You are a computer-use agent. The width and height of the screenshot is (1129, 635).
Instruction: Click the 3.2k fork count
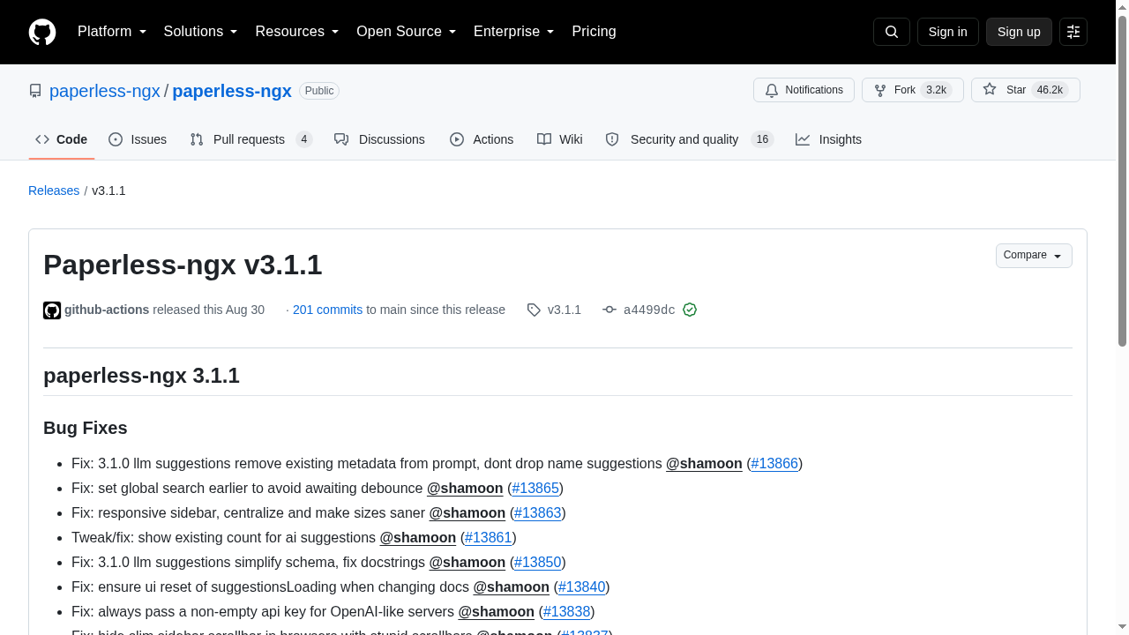tap(936, 90)
